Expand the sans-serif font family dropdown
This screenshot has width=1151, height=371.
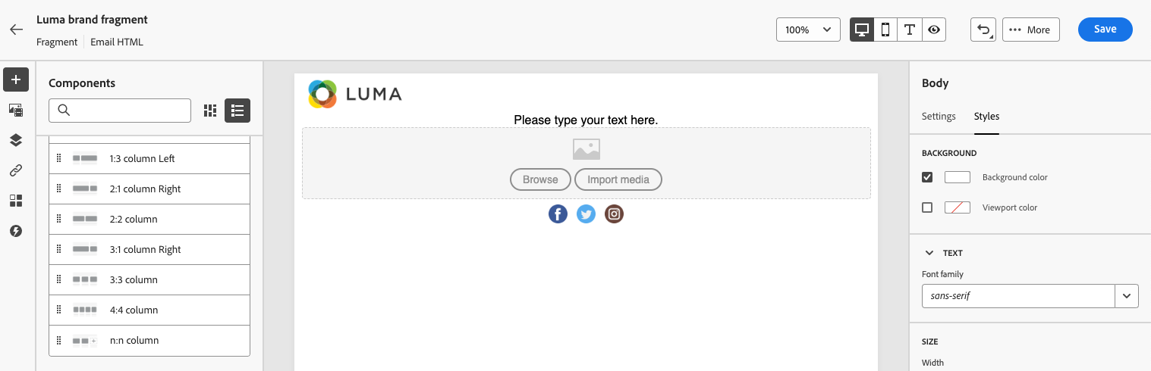click(x=1030, y=296)
